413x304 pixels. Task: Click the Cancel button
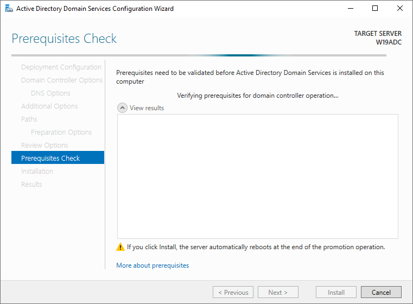coord(381,292)
